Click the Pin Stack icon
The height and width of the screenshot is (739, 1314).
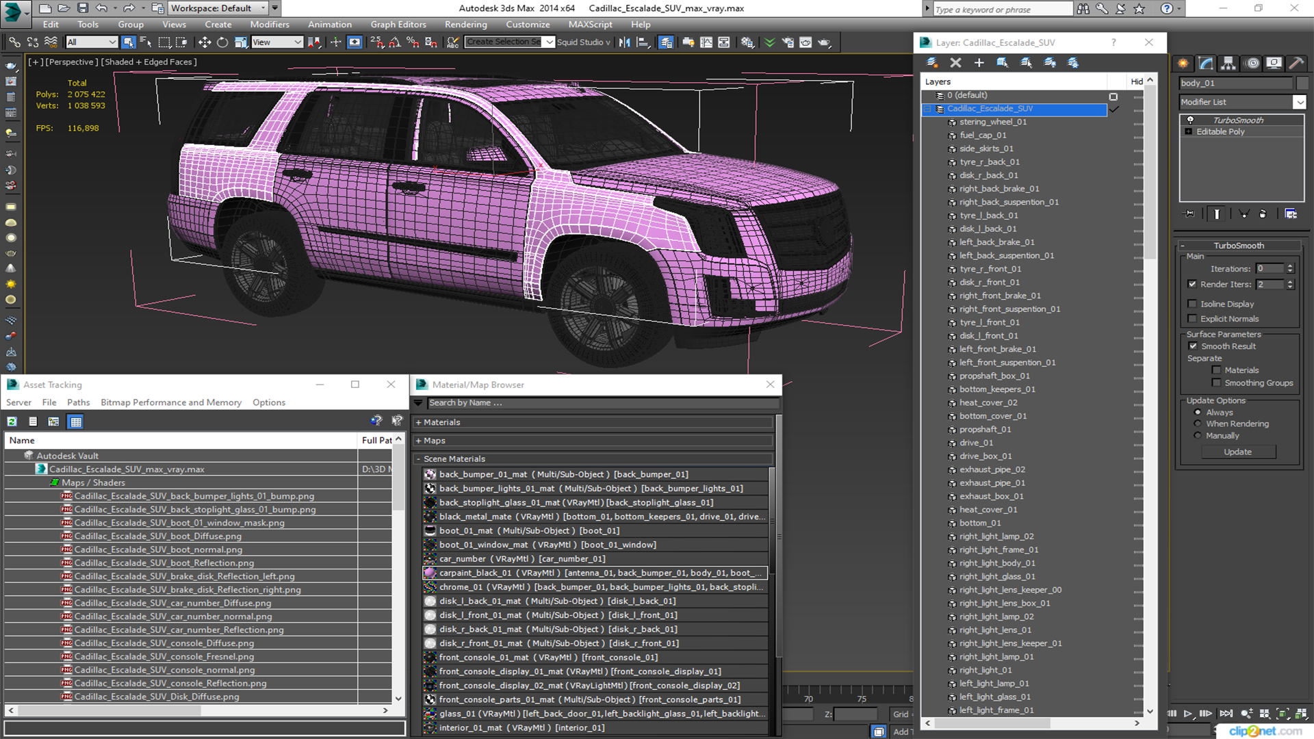(x=1189, y=214)
